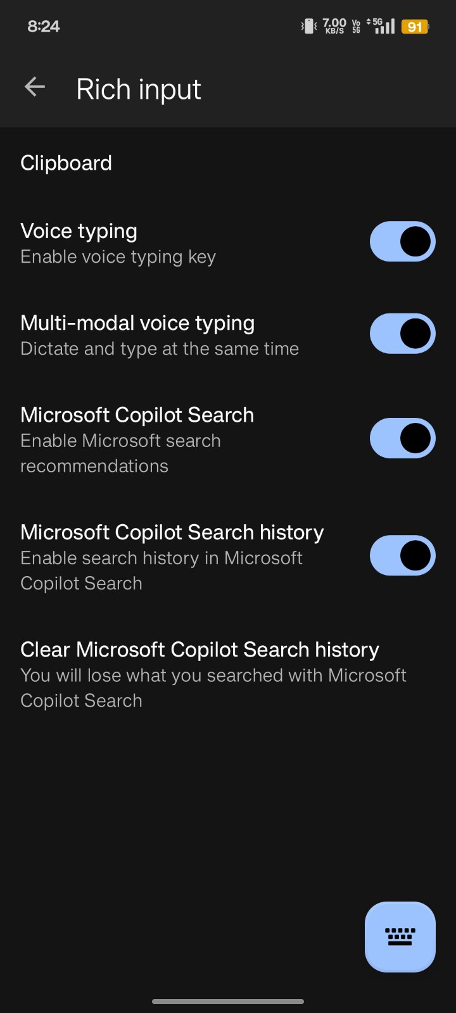Switch off the Microsoft Copilot Search toggle
Screen dimensions: 456x1013
pos(402,438)
